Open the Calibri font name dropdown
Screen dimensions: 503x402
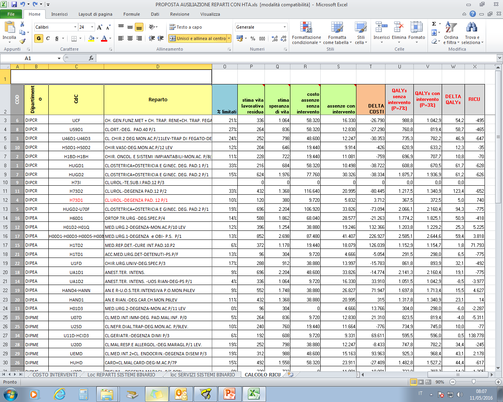tap(75, 27)
